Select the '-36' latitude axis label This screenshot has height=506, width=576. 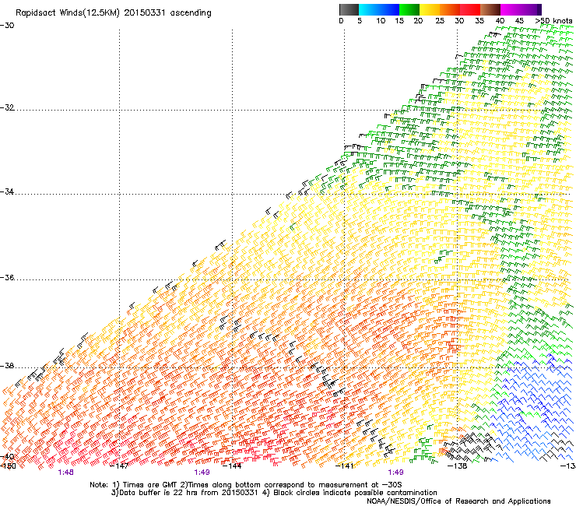pyautogui.click(x=7, y=277)
